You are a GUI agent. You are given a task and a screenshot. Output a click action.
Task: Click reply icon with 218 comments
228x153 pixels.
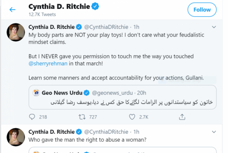pyautogui.click(x=32, y=117)
